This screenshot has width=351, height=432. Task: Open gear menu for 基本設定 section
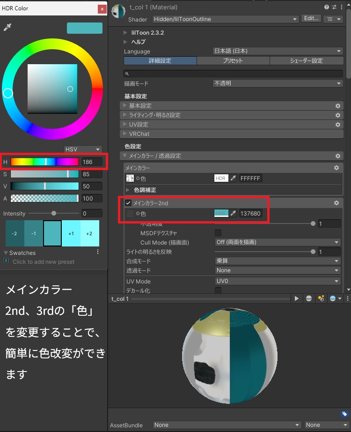pyautogui.click(x=338, y=106)
